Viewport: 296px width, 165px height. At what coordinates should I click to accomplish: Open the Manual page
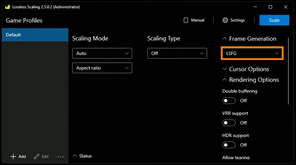pos(194,20)
